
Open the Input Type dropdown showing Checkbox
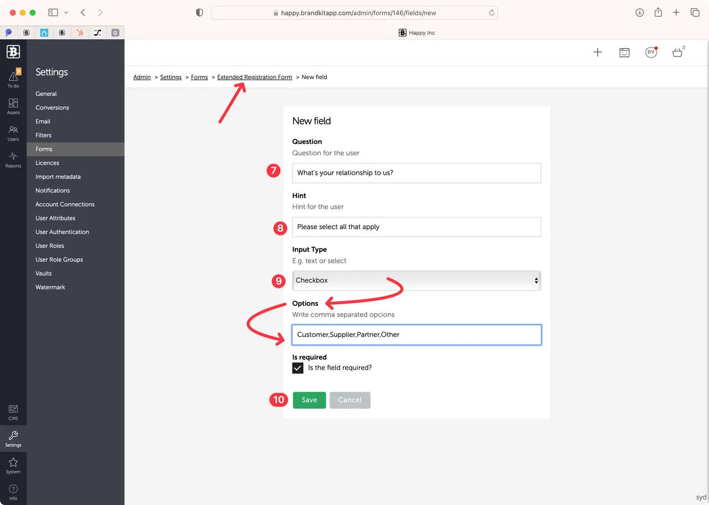[416, 280]
